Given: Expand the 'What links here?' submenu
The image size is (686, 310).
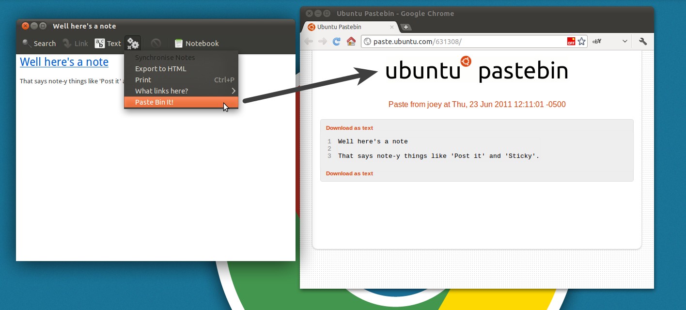Looking at the screenshot, I should [x=181, y=91].
